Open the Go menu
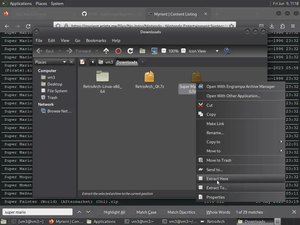The height and width of the screenshot is (225, 300). pyautogui.click(x=77, y=40)
